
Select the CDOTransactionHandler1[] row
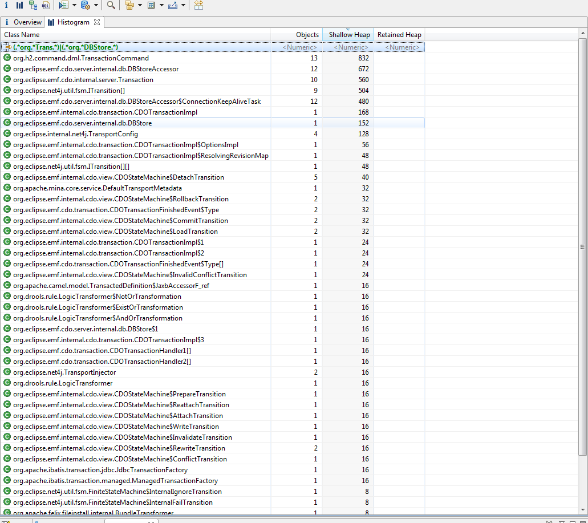point(213,351)
